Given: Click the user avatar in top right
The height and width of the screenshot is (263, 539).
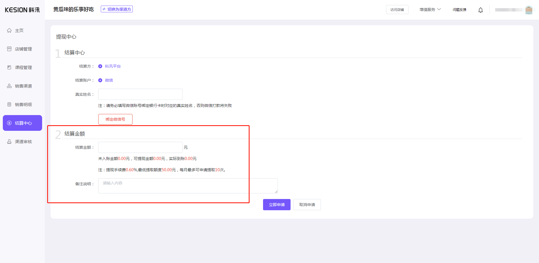Looking at the screenshot, I should pyautogui.click(x=529, y=10).
